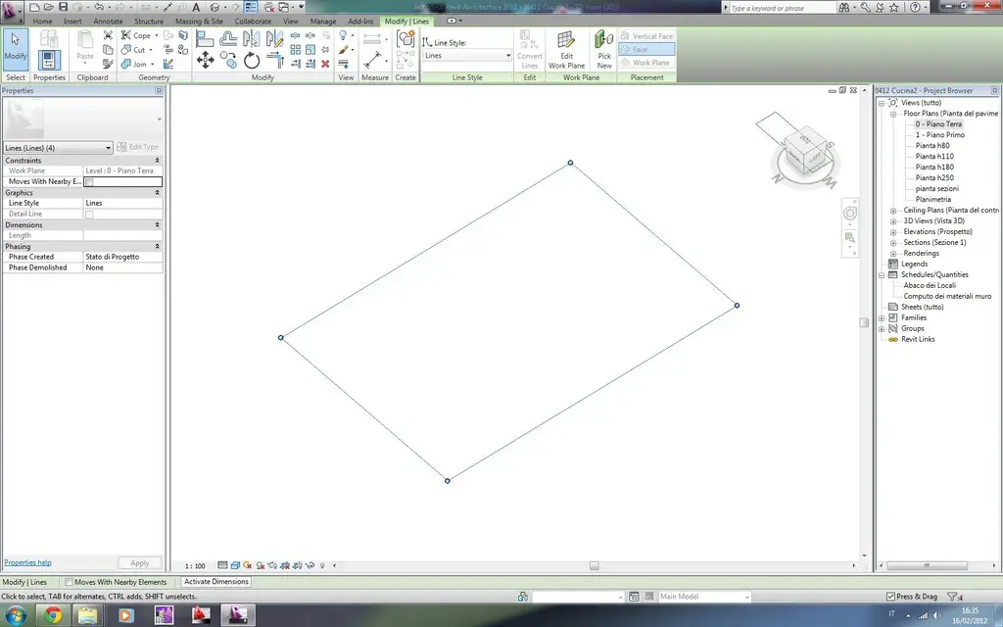
Task: Select the Align tool
Action: pyautogui.click(x=205, y=39)
